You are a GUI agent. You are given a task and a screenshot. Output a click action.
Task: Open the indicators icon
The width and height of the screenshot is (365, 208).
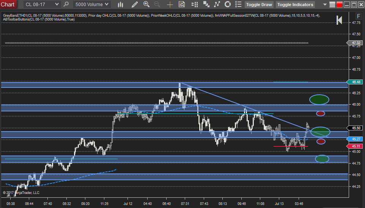coord(217,4)
